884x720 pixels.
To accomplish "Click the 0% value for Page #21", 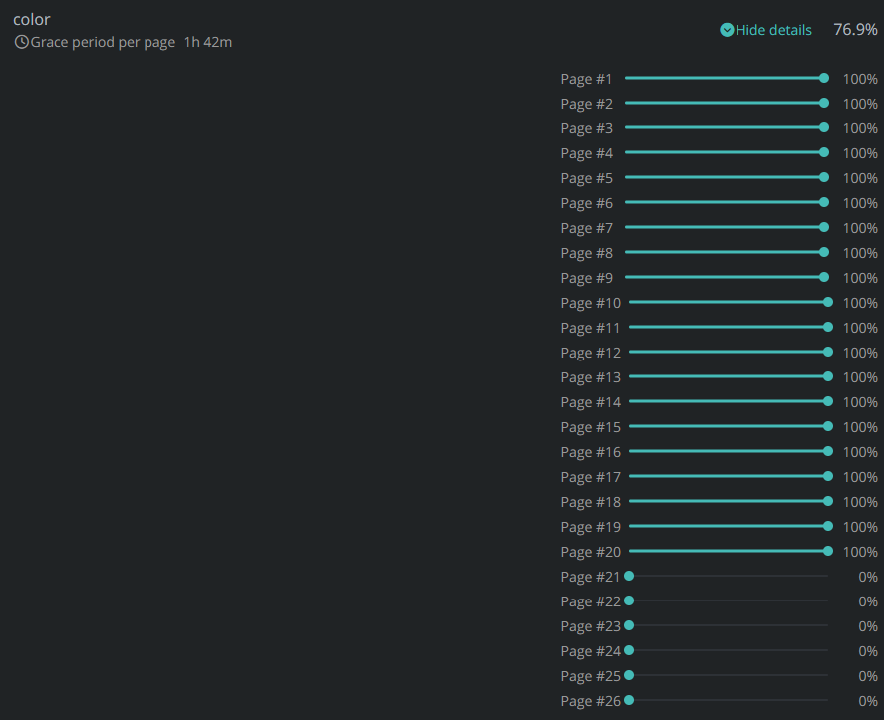I will (x=868, y=577).
